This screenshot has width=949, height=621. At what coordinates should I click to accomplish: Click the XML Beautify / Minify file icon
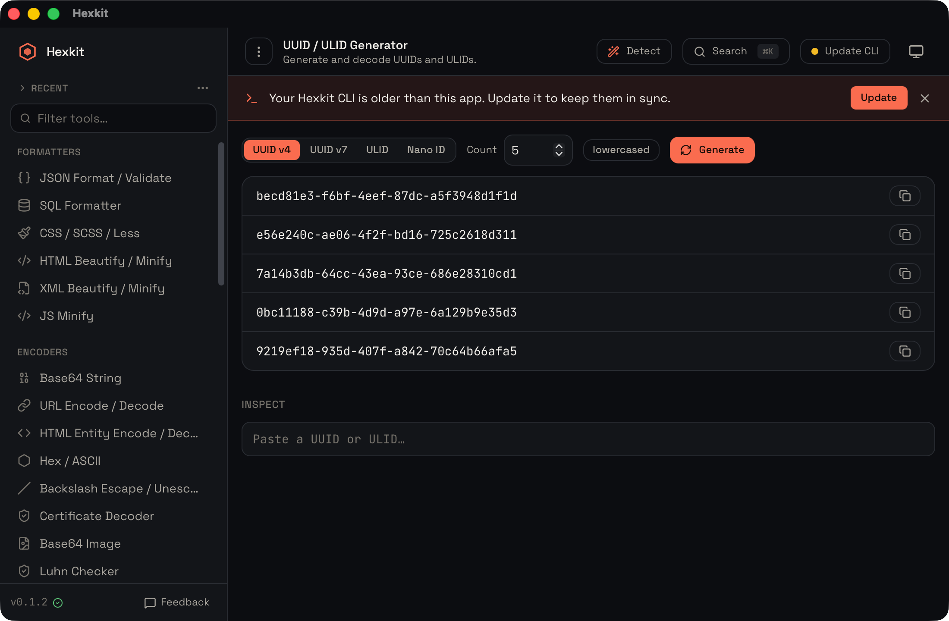[24, 288]
